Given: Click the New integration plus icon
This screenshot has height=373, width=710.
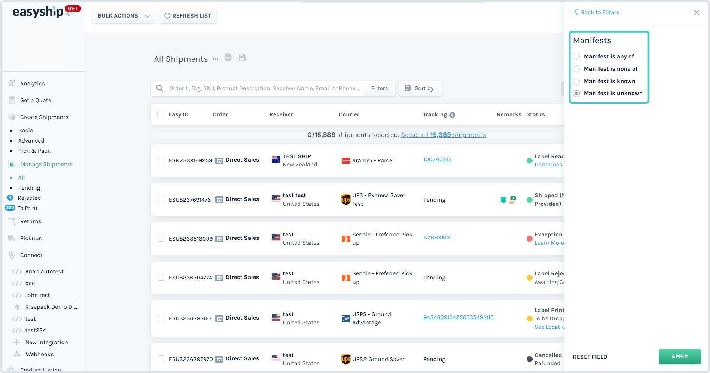Looking at the screenshot, I should (x=16, y=342).
